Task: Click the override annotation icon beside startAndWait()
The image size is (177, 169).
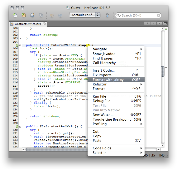Action: pyautogui.click(x=17, y=127)
